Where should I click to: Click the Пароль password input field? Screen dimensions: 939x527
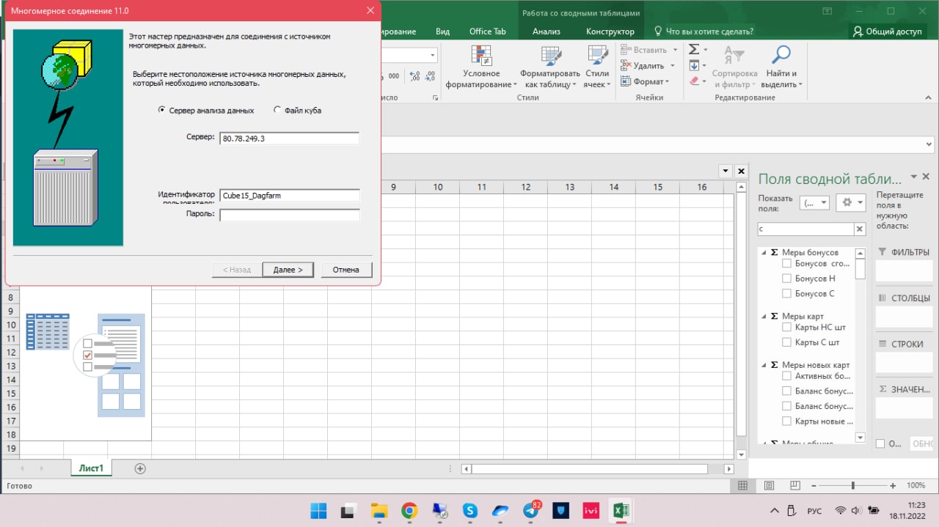289,215
